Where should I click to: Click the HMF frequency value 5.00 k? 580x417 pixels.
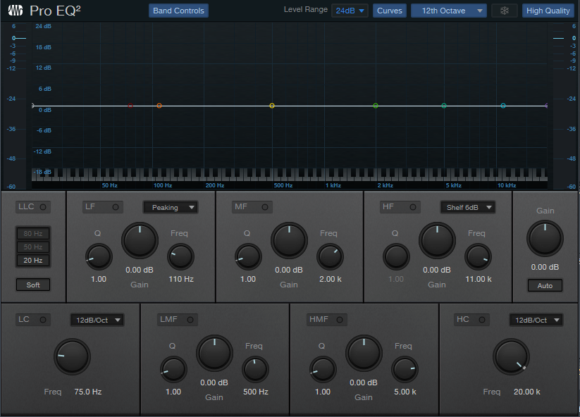[x=405, y=392]
